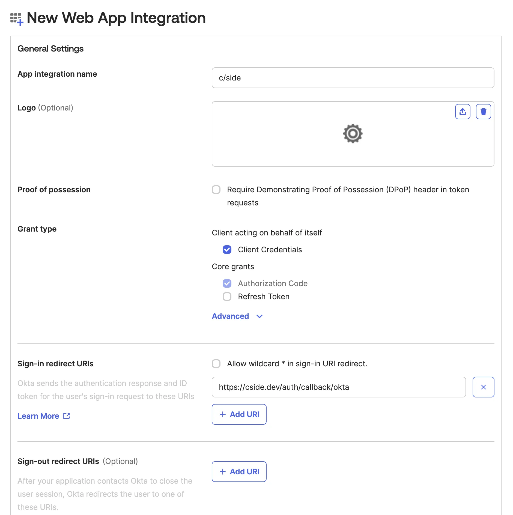Click the plus icon on sign-out Add URI

pyautogui.click(x=223, y=472)
